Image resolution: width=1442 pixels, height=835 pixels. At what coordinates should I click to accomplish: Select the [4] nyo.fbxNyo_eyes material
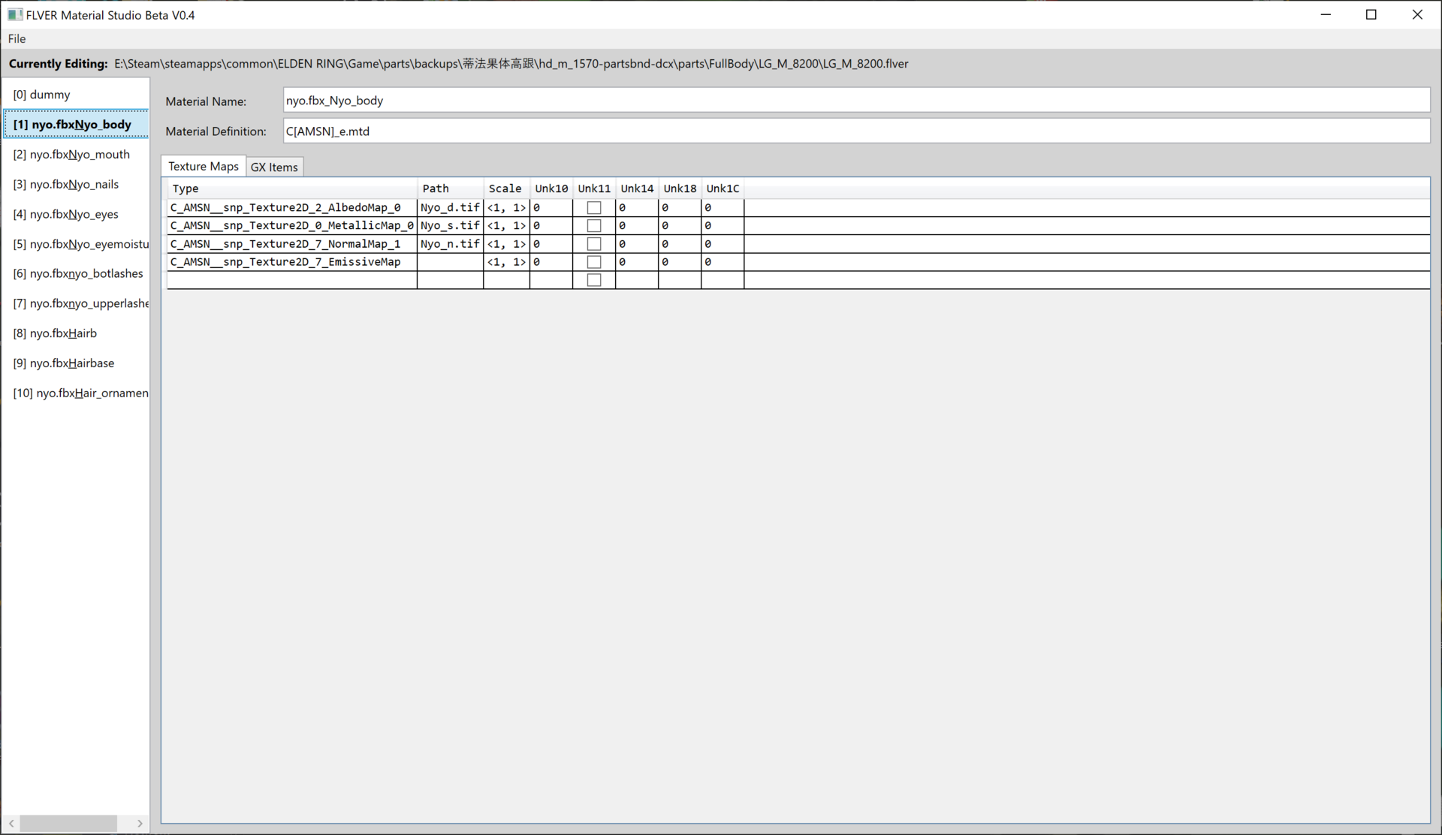point(76,214)
